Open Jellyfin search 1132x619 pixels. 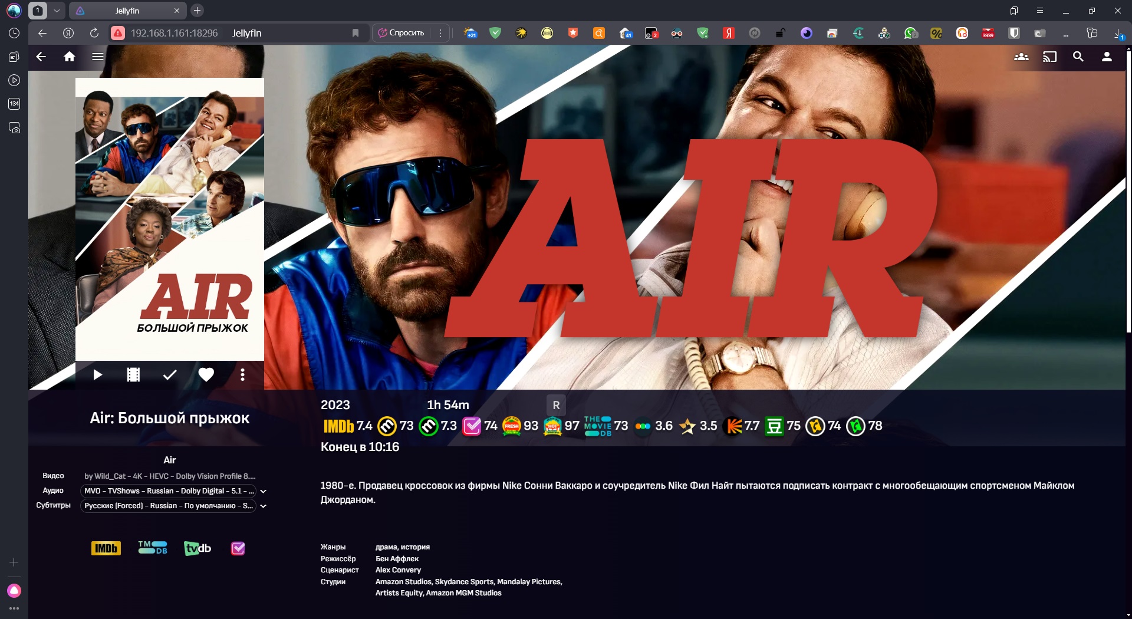point(1078,57)
